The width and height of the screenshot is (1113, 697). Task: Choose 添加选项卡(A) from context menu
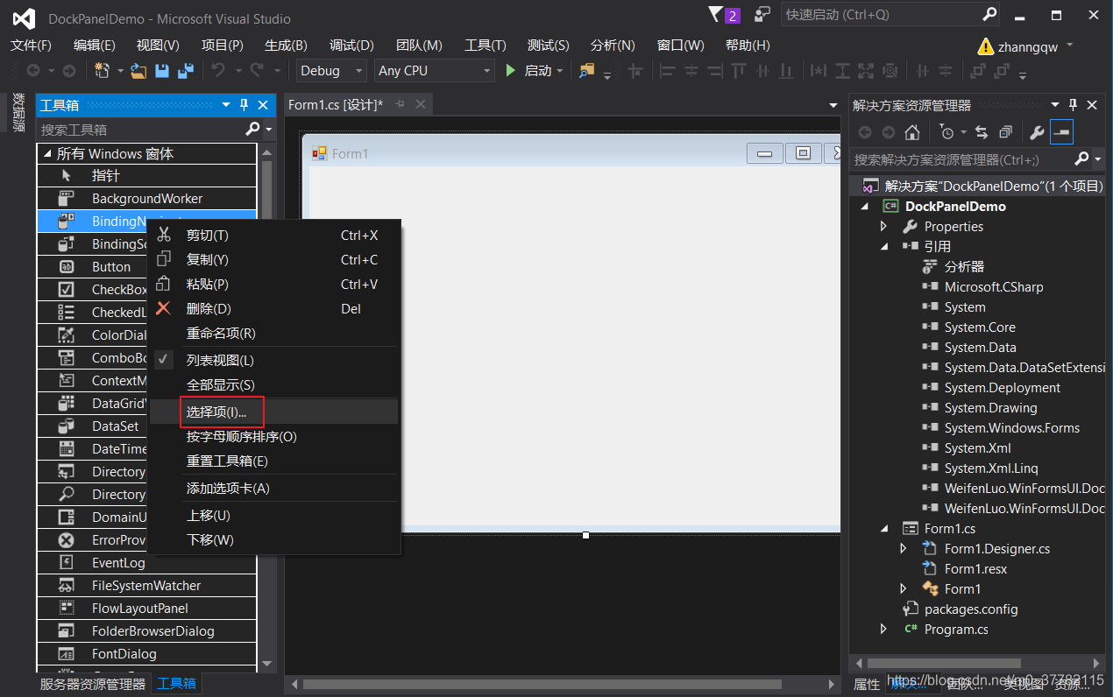tap(273, 489)
